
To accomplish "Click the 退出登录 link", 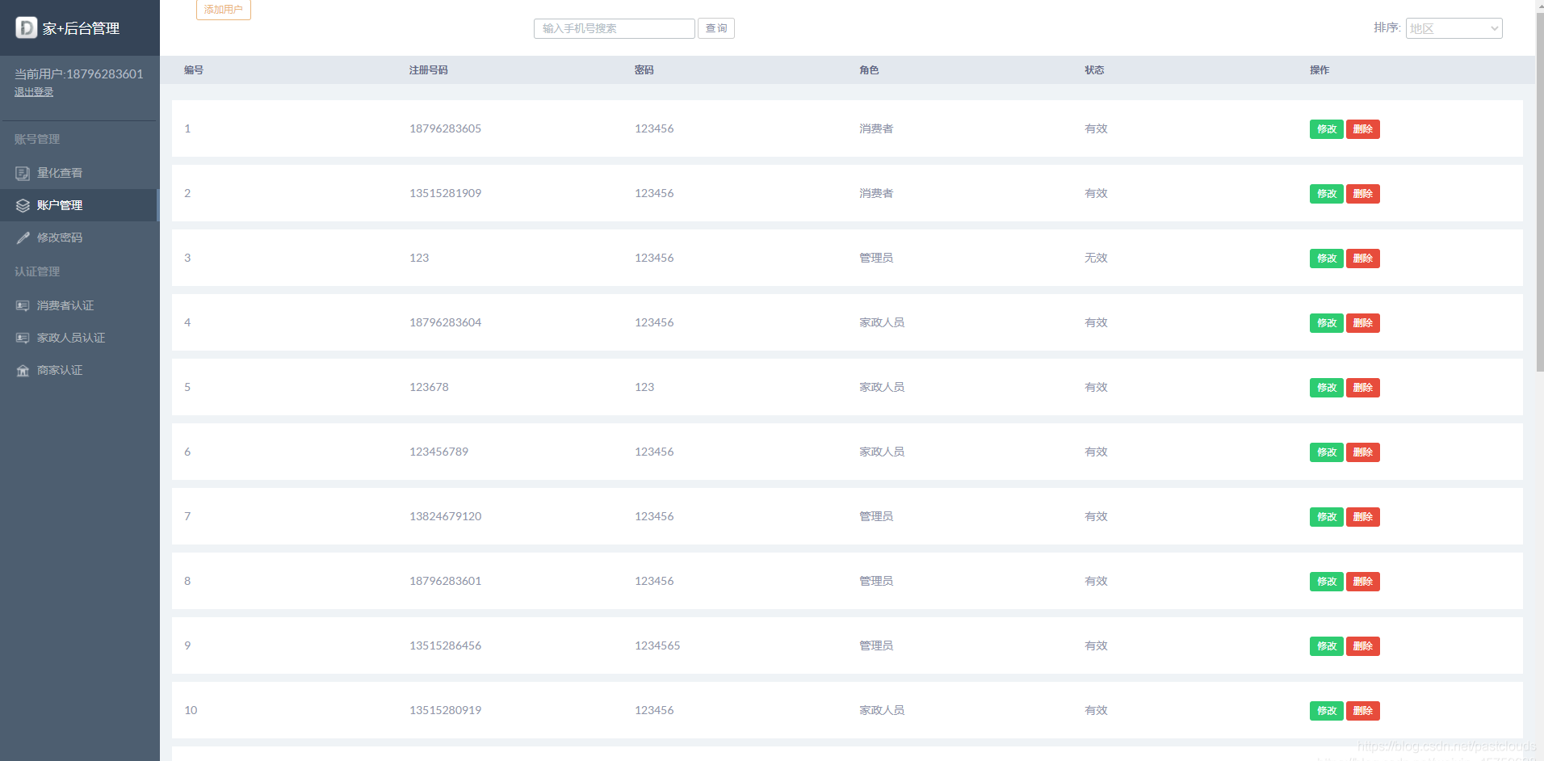I will (x=34, y=92).
